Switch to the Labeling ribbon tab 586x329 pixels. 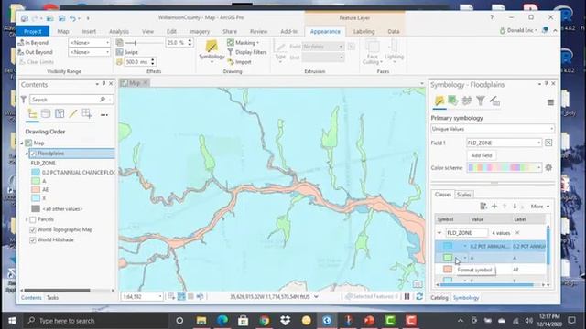364,32
